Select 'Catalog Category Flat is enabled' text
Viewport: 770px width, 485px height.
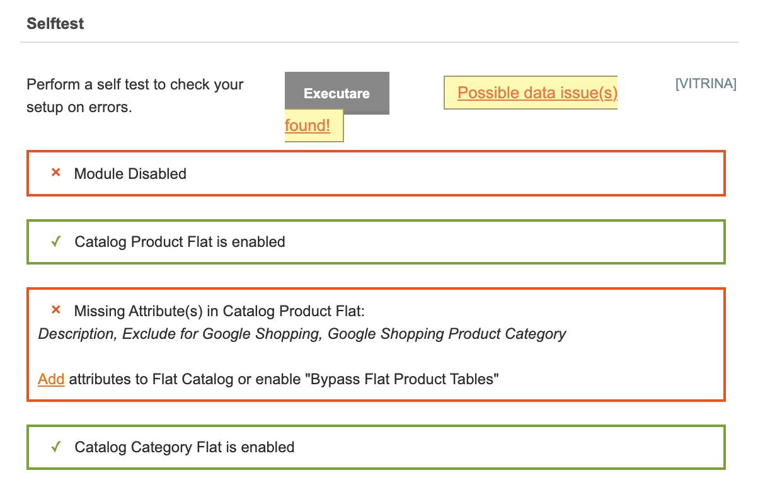tap(185, 447)
